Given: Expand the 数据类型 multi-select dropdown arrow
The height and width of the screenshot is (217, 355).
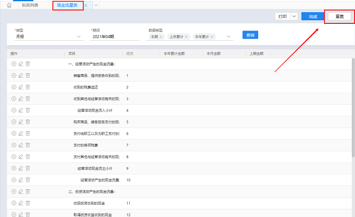Looking at the screenshot, I should coord(229,37).
